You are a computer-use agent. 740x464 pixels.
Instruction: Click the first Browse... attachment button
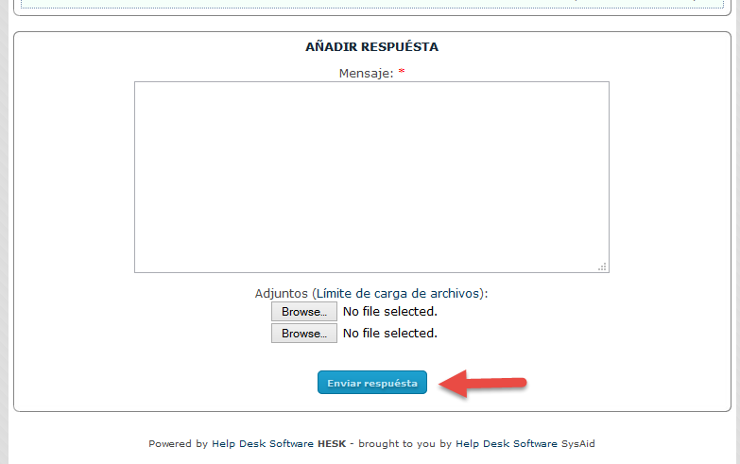tap(304, 312)
